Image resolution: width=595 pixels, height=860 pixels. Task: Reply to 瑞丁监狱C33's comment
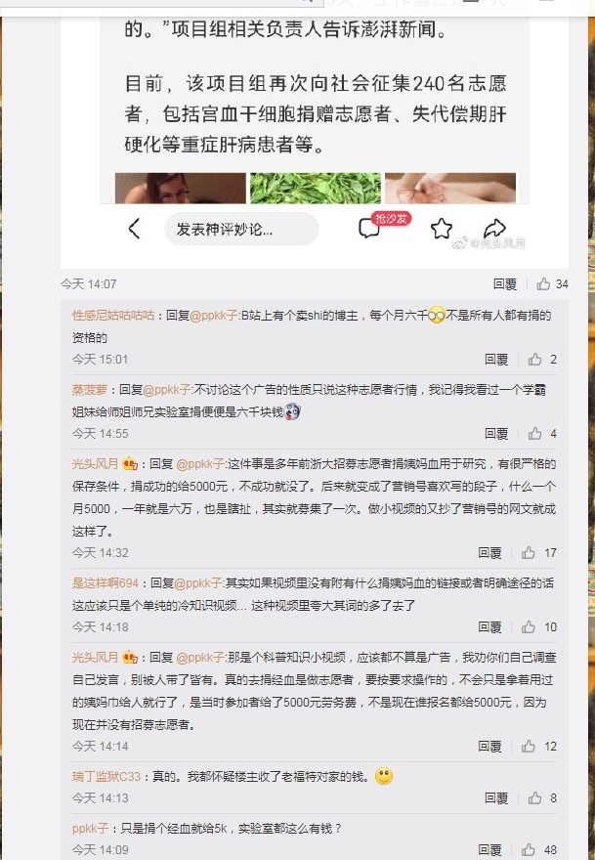[x=496, y=798]
